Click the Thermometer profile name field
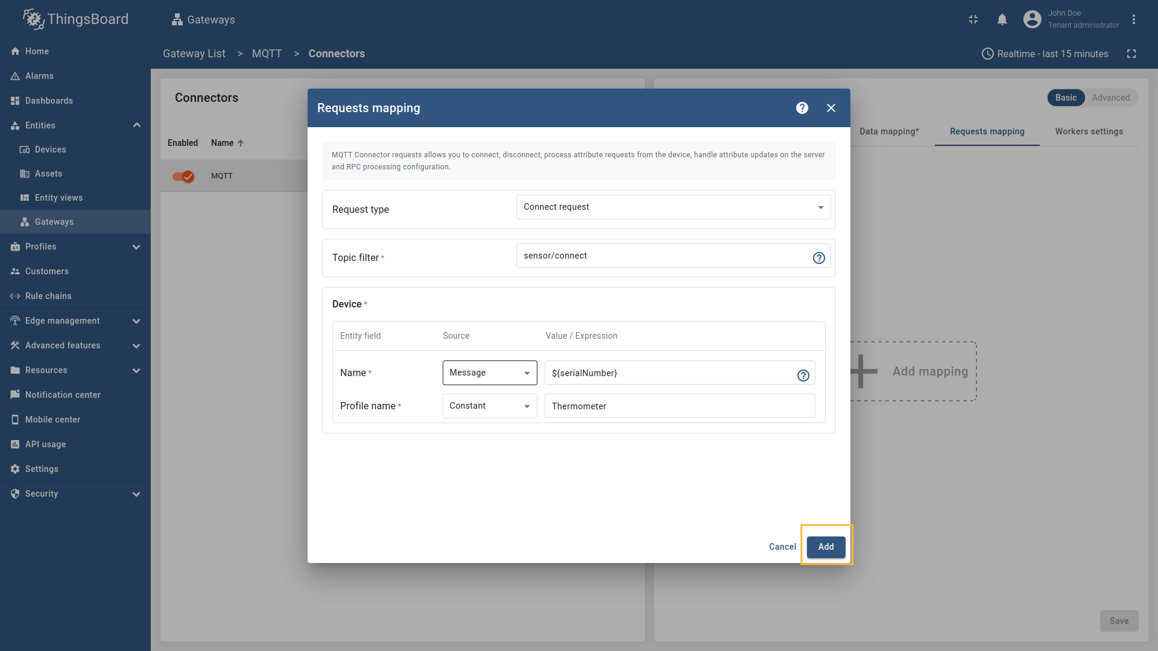 (679, 406)
